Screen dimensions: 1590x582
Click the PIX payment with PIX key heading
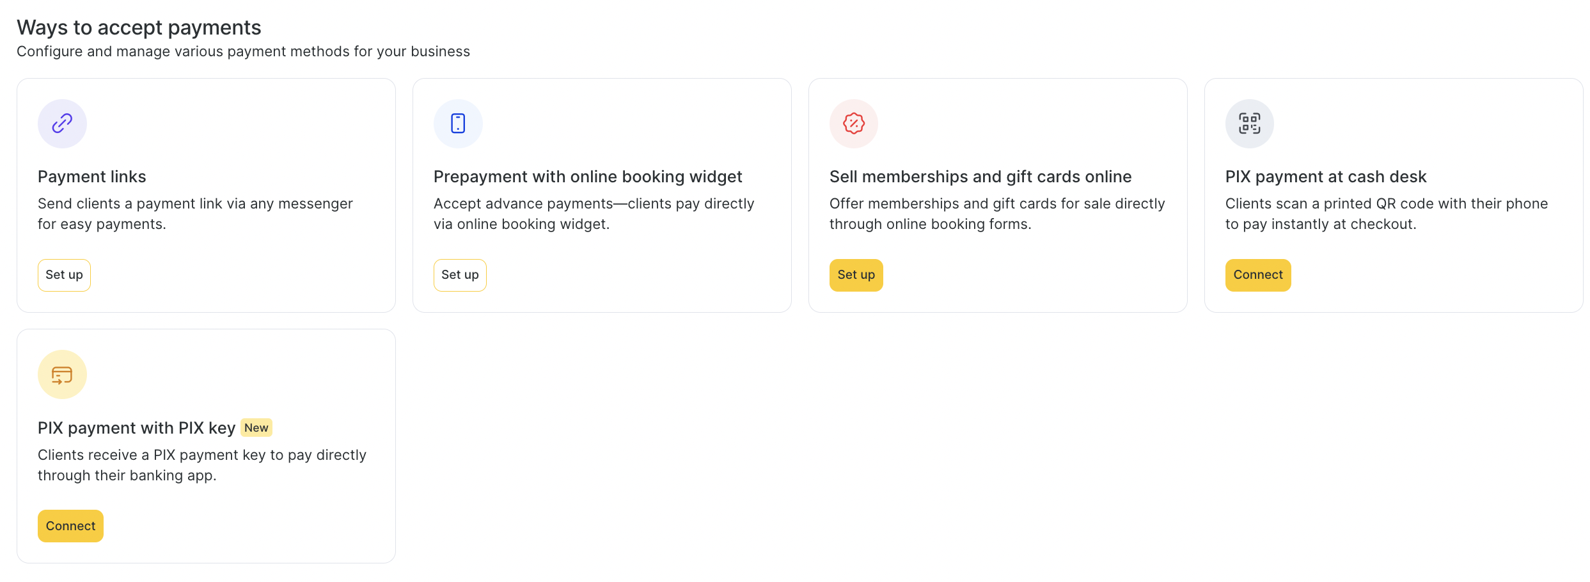(137, 428)
